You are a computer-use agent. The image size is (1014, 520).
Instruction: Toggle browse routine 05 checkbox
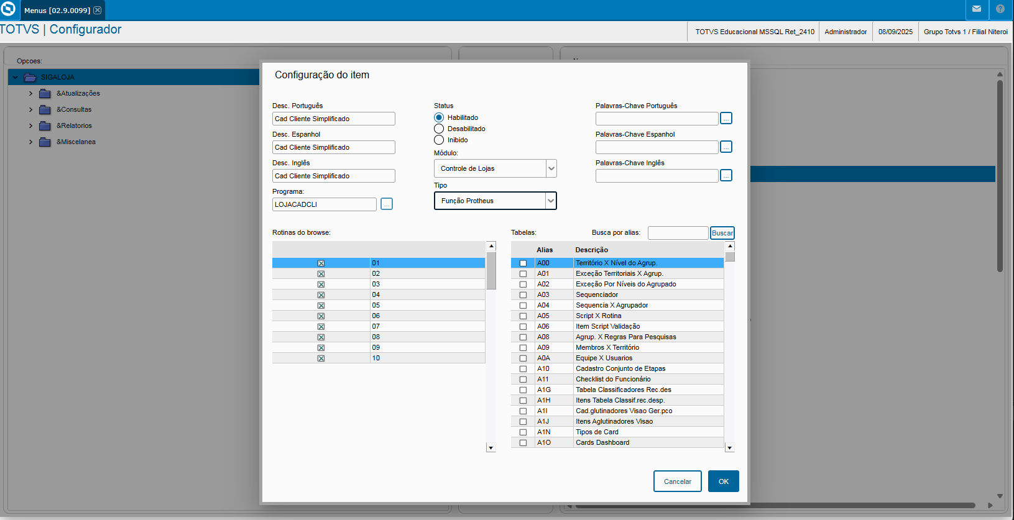tap(321, 306)
